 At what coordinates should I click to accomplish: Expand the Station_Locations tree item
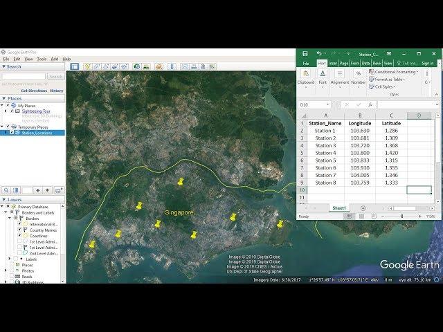(x=6, y=132)
